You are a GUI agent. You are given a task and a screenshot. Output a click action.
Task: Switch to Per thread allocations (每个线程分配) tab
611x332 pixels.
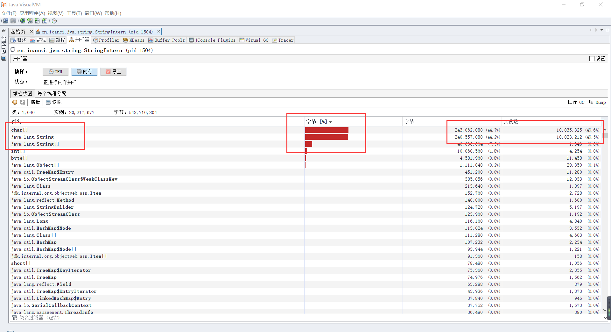click(52, 93)
